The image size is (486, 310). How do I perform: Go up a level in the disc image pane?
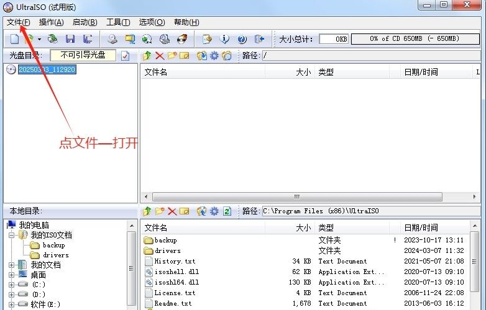[147, 56]
